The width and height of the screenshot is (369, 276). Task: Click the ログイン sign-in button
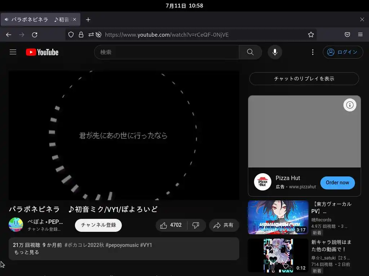(x=343, y=52)
